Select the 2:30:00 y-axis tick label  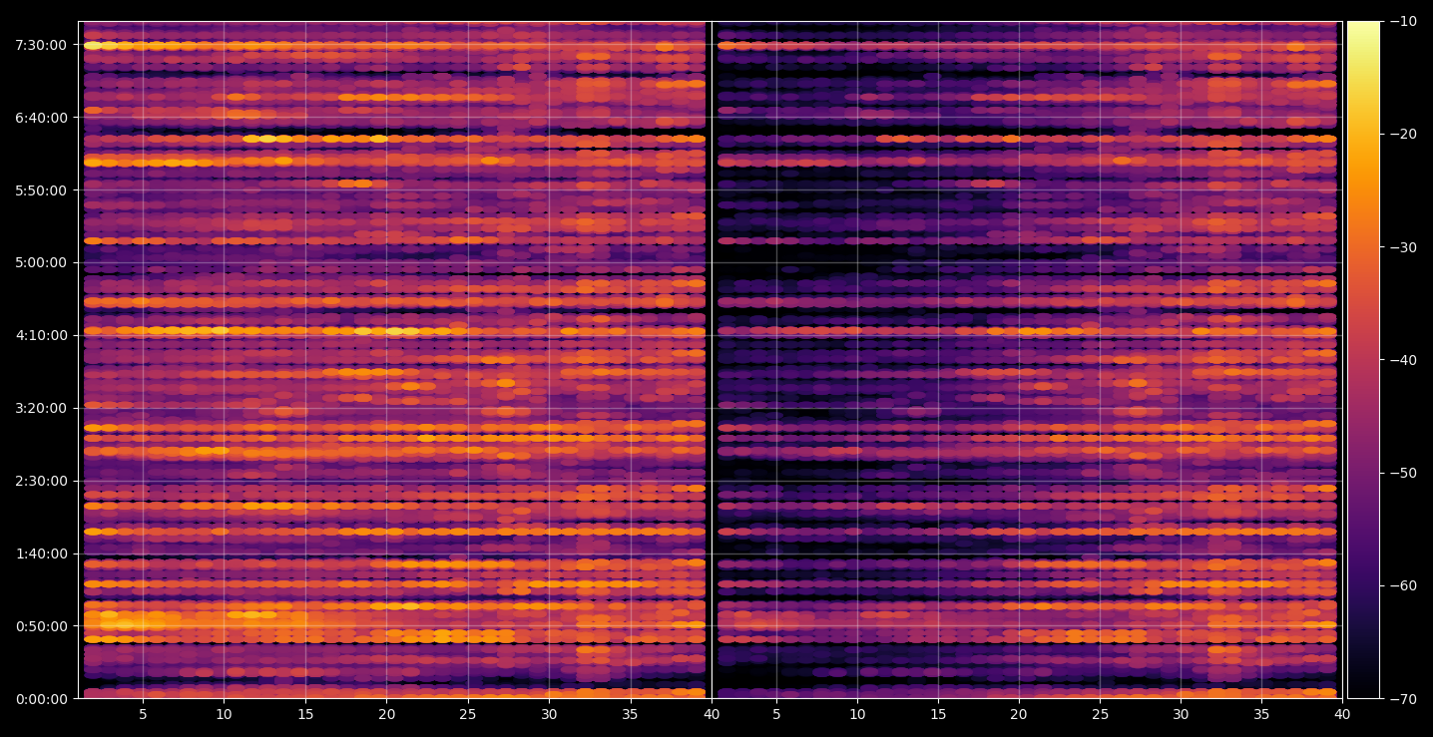tap(41, 481)
